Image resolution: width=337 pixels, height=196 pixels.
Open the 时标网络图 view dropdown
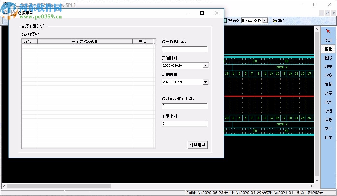pos(265,21)
